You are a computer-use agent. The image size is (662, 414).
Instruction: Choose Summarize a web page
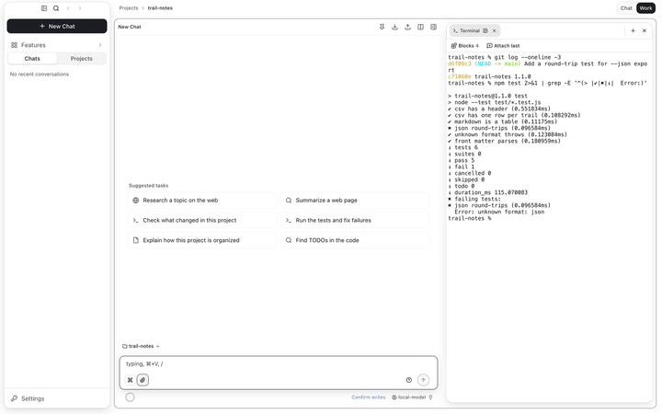tap(355, 201)
